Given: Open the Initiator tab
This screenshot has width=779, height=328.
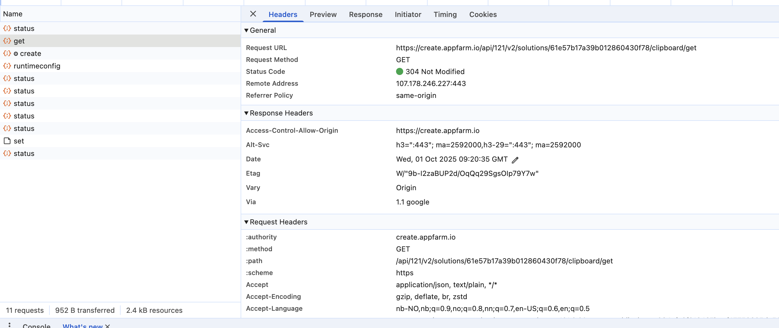Looking at the screenshot, I should 408,15.
